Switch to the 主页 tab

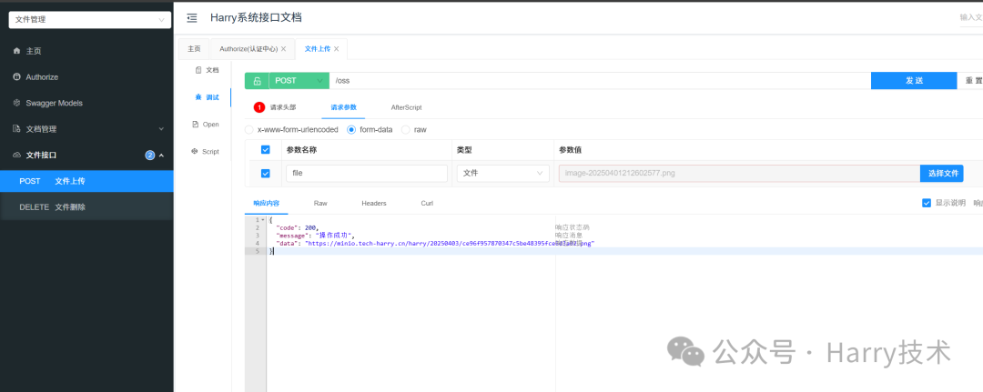tap(195, 49)
